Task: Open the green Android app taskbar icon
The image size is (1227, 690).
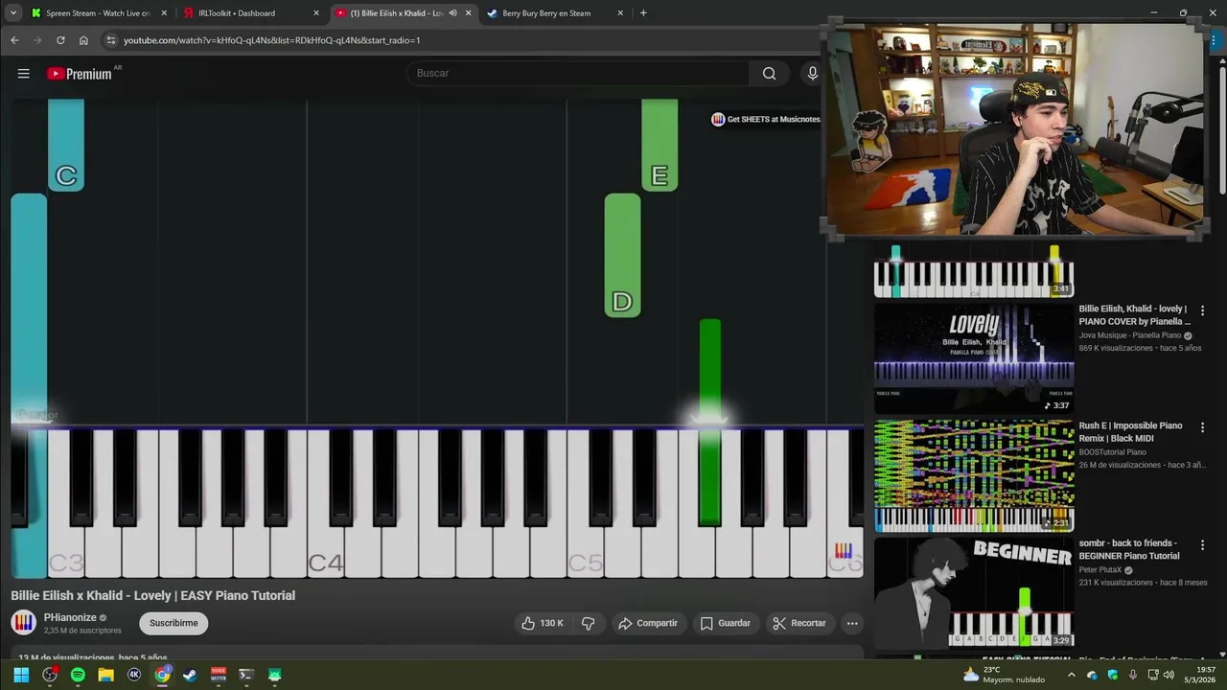Action: tap(275, 675)
